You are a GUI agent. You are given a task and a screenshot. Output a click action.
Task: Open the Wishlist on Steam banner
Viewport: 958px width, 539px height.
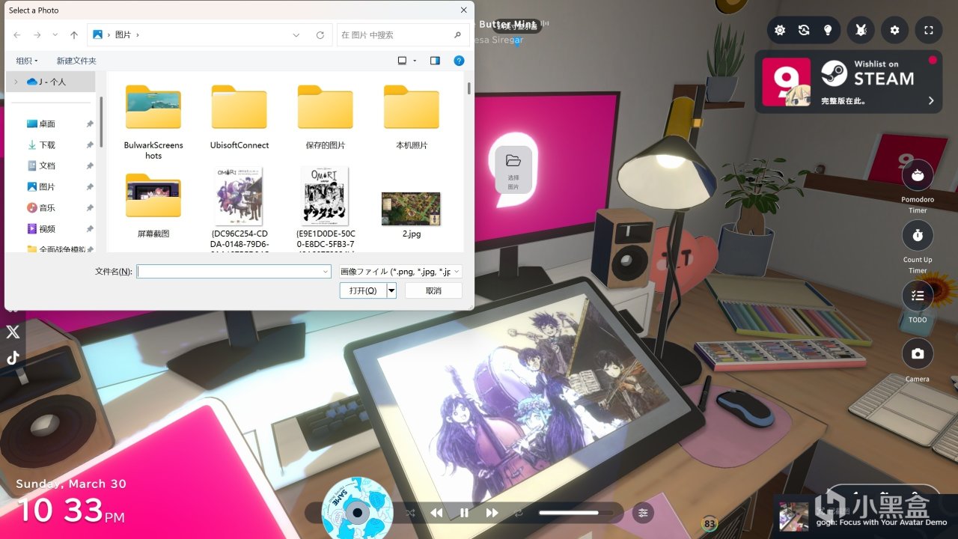(x=849, y=82)
